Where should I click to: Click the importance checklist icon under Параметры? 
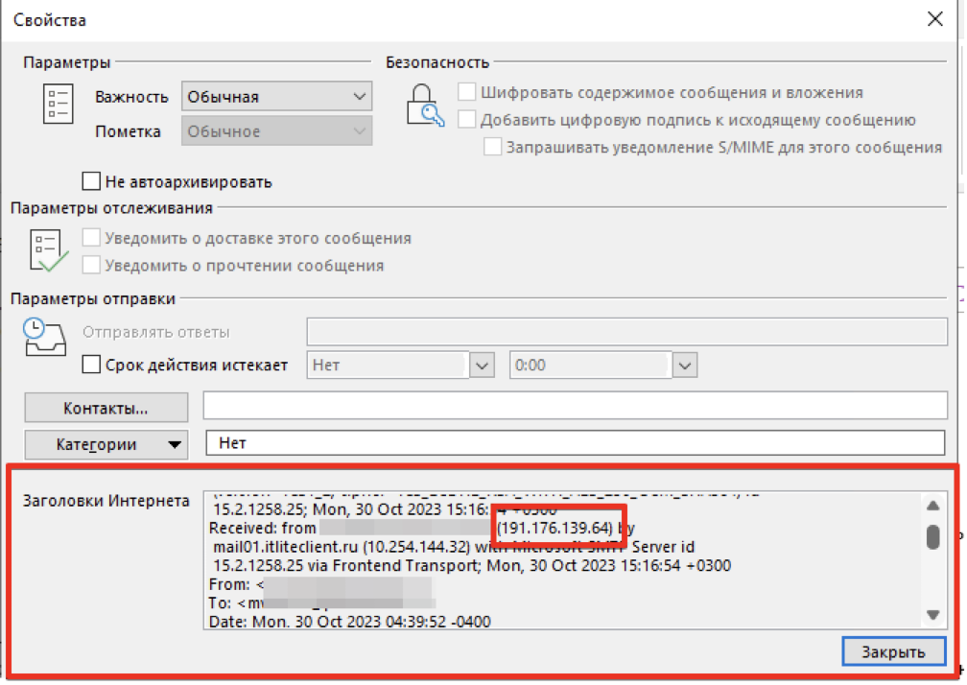58,104
